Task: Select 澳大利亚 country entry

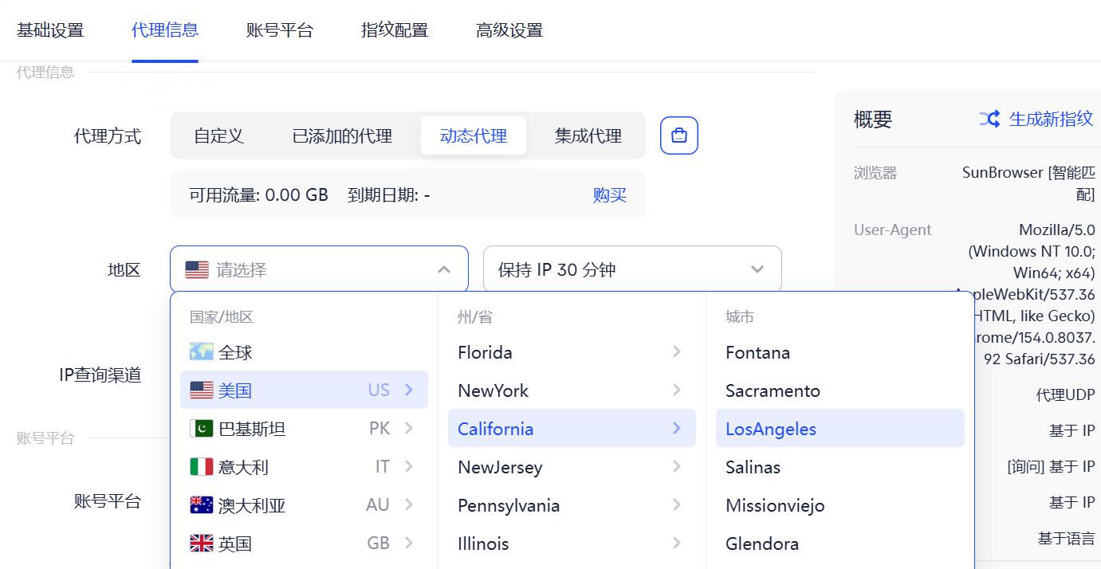Action: (304, 505)
